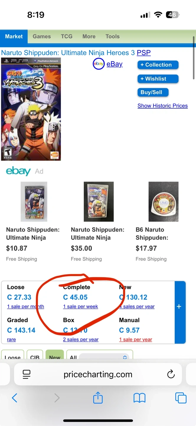
Task: Open the Tools menu
Action: click(112, 36)
